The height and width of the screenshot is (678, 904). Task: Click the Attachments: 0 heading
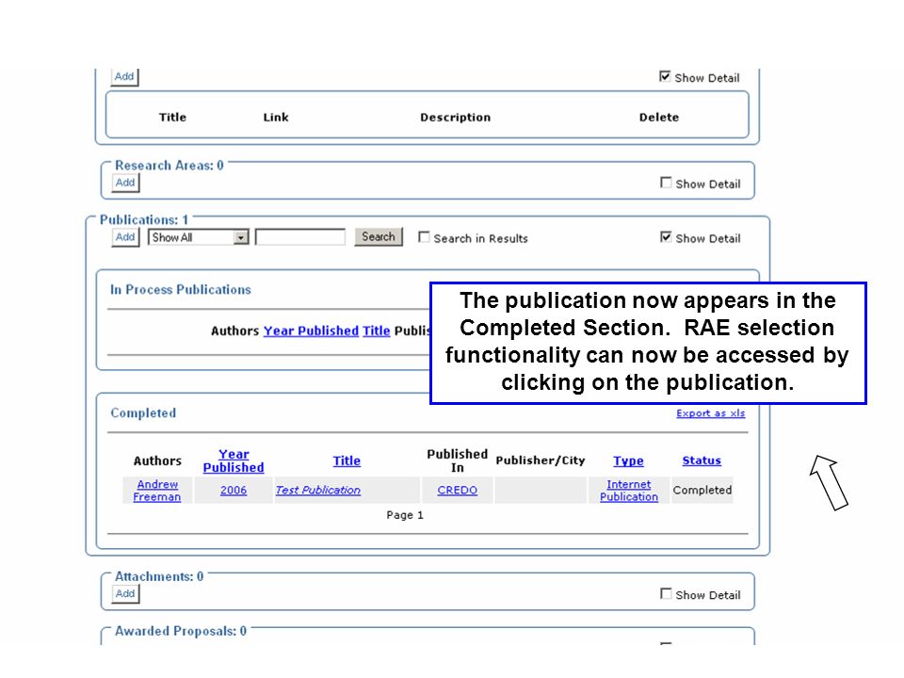pos(159,576)
